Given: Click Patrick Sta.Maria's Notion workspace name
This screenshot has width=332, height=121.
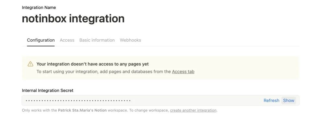Looking at the screenshot, I should click(x=82, y=110).
